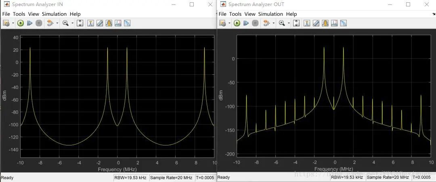Close the Spectrum Analyzer IN window
This screenshot has width=436, height=182.
(x=210, y=4)
